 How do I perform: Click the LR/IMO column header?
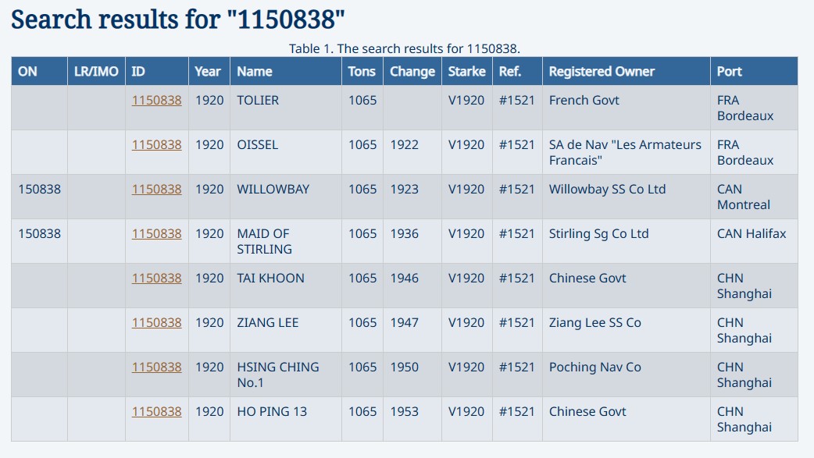pyautogui.click(x=96, y=72)
